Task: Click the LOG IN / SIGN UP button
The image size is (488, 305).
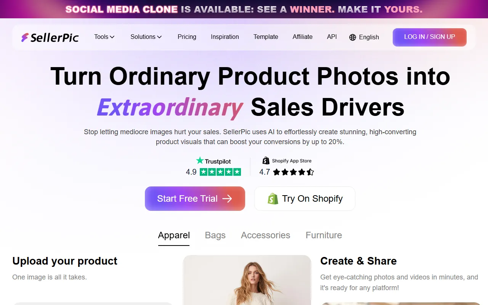Action: click(x=430, y=37)
